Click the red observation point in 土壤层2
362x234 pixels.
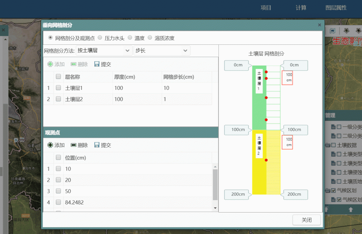(266, 160)
